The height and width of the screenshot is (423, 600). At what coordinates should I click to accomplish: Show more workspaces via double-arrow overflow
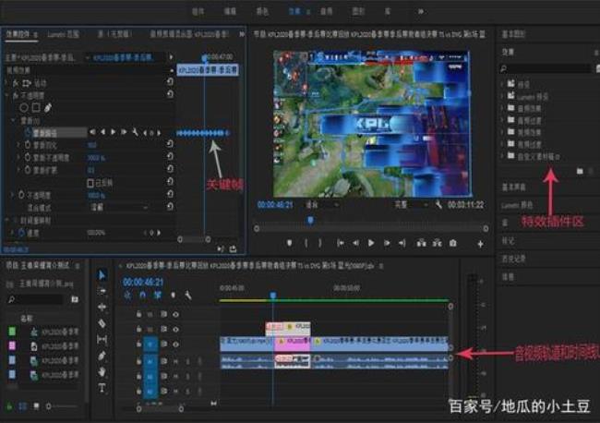421,11
